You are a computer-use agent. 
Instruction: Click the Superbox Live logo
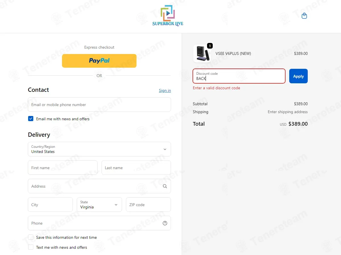(168, 15)
